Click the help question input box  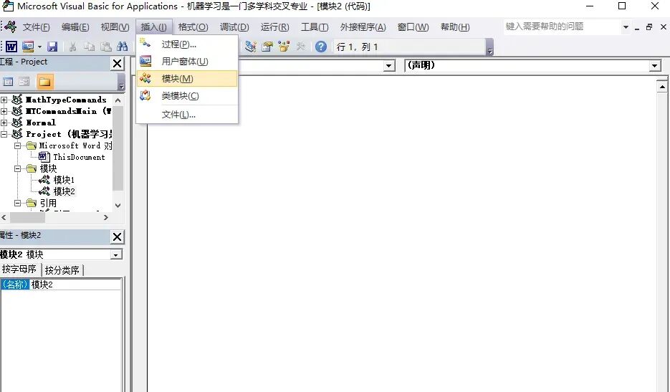pyautogui.click(x=562, y=27)
